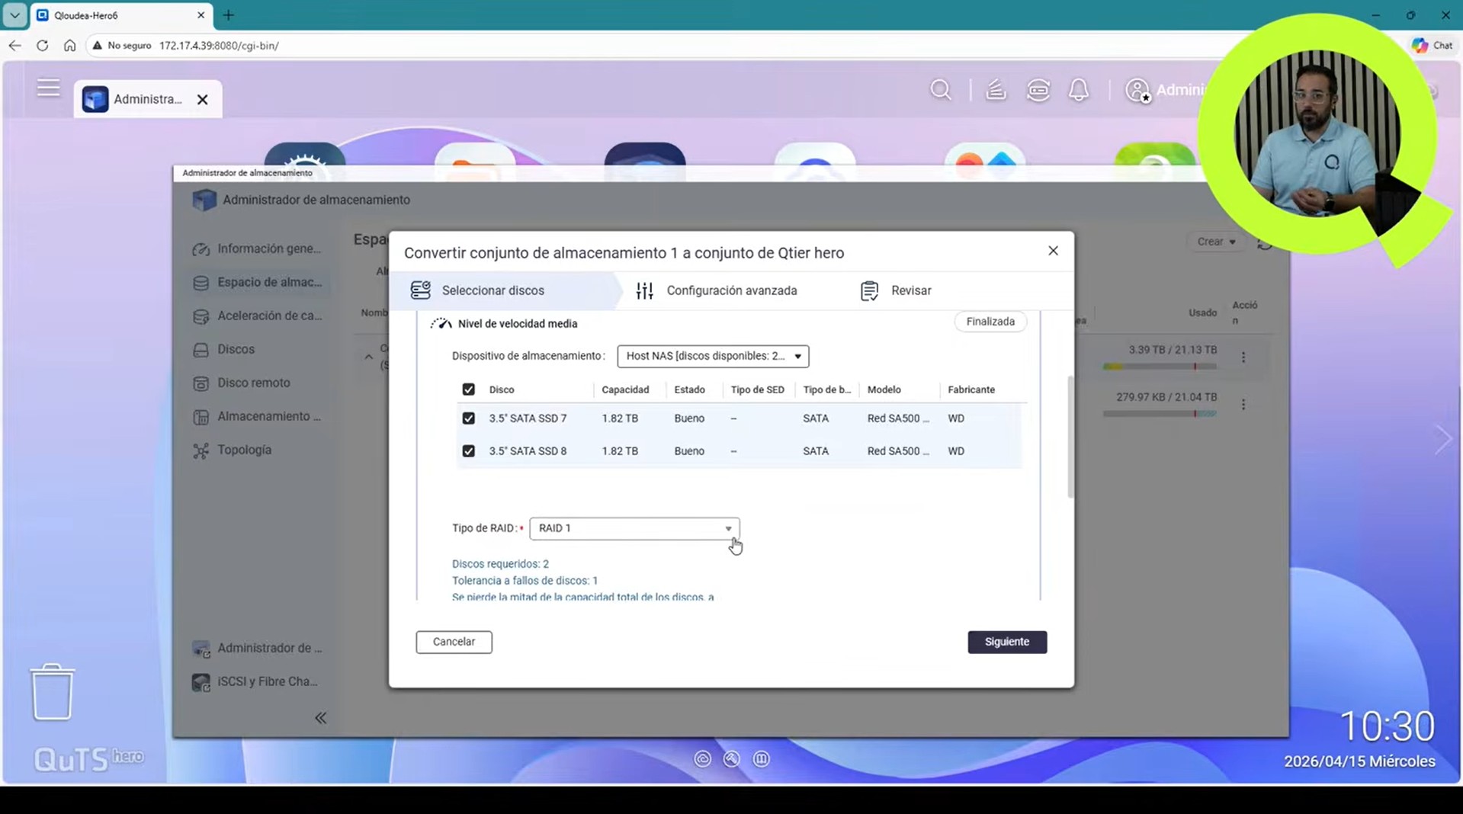This screenshot has width=1463, height=814.
Task: Open the QuTS main menu hamburger icon
Action: [48, 88]
